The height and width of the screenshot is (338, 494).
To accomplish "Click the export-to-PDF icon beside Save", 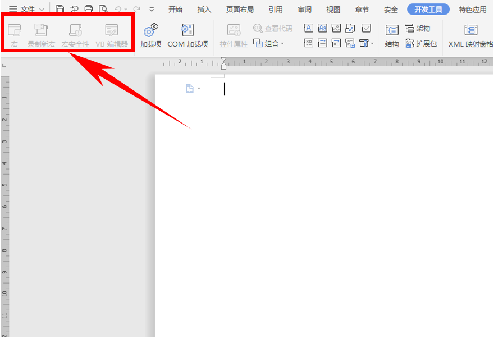I will (74, 9).
